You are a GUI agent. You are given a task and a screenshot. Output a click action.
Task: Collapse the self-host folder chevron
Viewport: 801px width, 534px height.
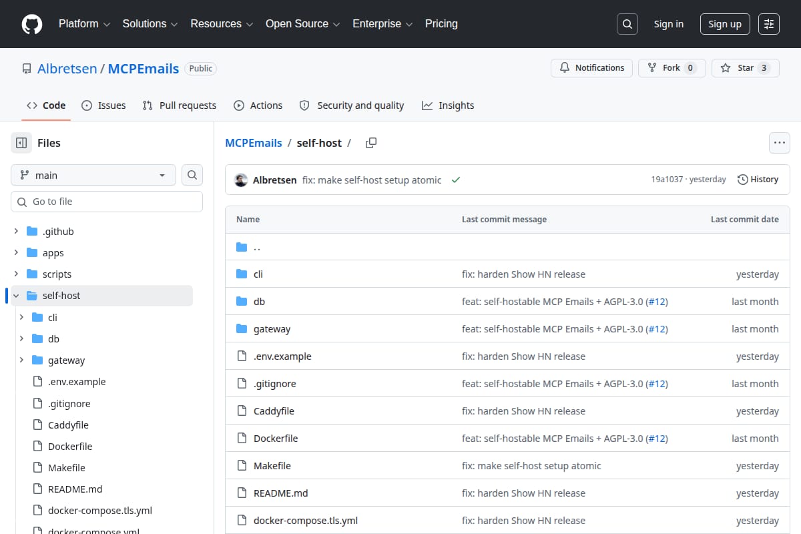[x=16, y=296]
